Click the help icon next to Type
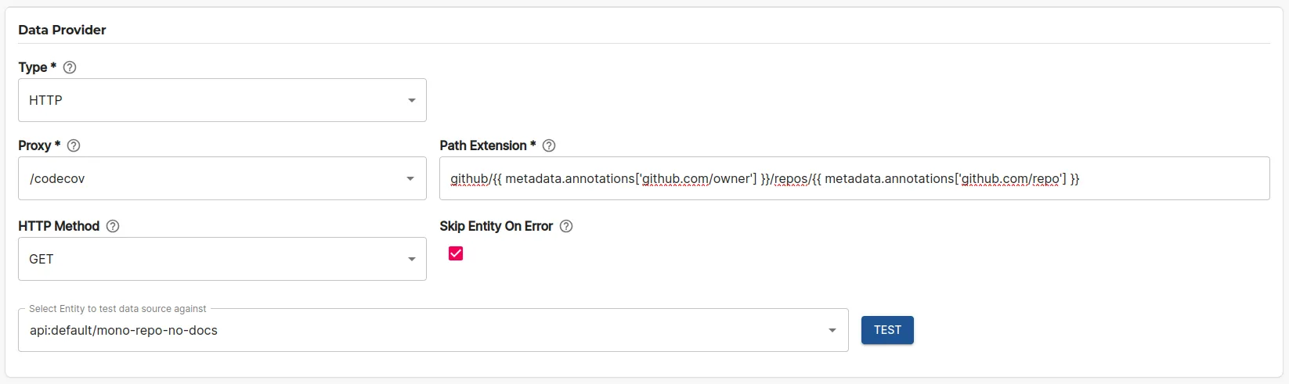 [x=70, y=67]
